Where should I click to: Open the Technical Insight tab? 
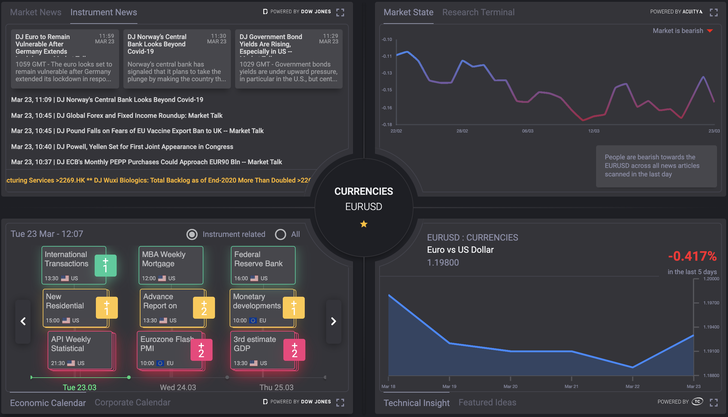click(417, 403)
